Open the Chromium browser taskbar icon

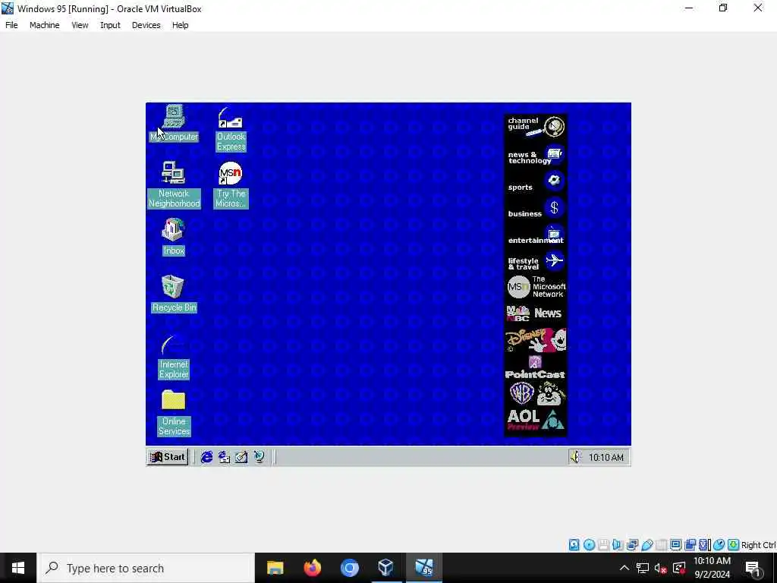349,568
